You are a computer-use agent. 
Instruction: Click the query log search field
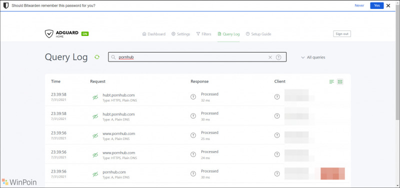(197, 57)
